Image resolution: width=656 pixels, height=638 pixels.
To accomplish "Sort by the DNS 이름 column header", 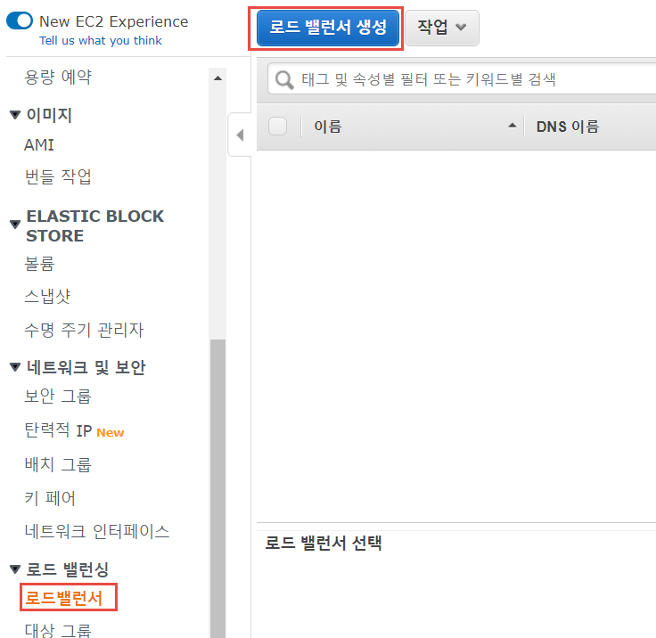I will [567, 127].
